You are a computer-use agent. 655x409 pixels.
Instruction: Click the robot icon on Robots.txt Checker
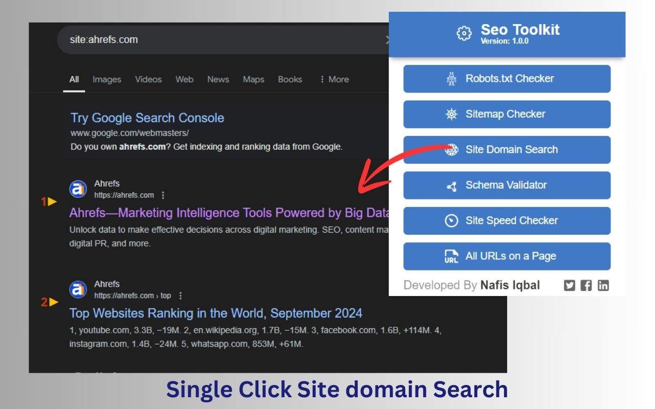(451, 79)
